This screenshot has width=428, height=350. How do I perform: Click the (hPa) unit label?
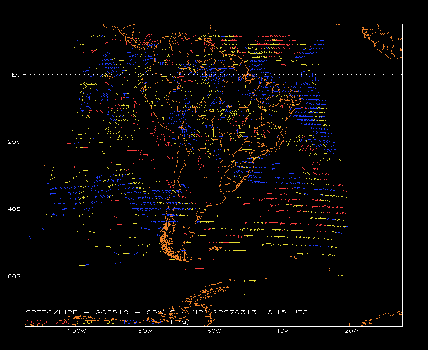(x=178, y=322)
